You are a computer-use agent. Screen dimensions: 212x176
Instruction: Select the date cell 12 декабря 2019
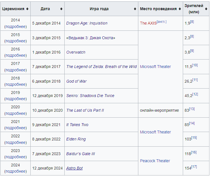(x=47, y=96)
